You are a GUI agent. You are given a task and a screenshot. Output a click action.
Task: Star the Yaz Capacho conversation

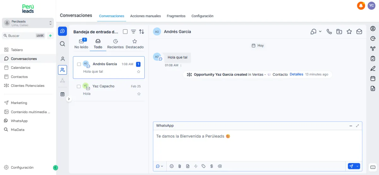(138, 94)
